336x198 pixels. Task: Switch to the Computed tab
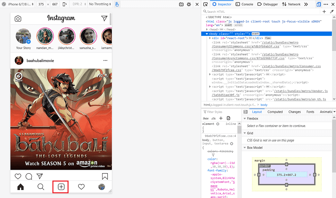(x=275, y=112)
